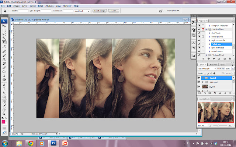
Task: Click the Clear button
Action: click(x=114, y=11)
